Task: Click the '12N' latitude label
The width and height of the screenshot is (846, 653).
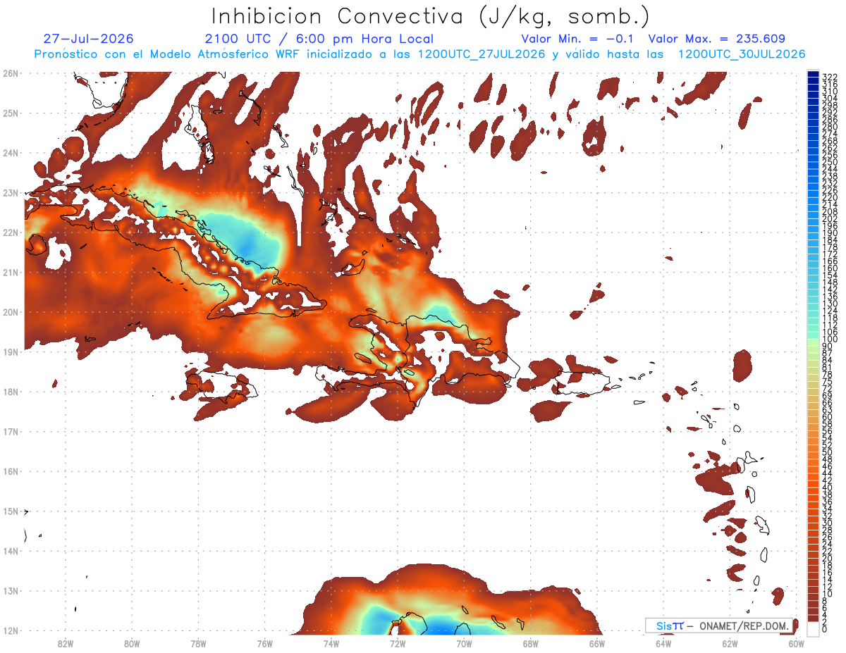Action: tap(10, 630)
